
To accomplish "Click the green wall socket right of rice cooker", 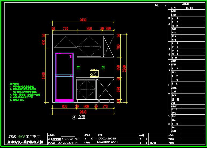I will (103, 68).
